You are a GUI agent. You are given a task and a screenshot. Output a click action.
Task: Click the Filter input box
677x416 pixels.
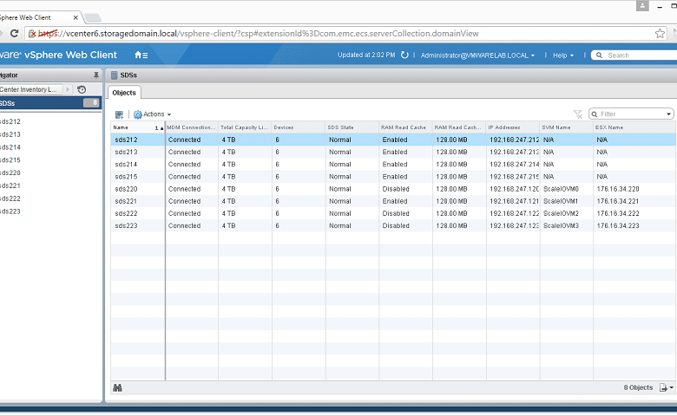tap(630, 114)
